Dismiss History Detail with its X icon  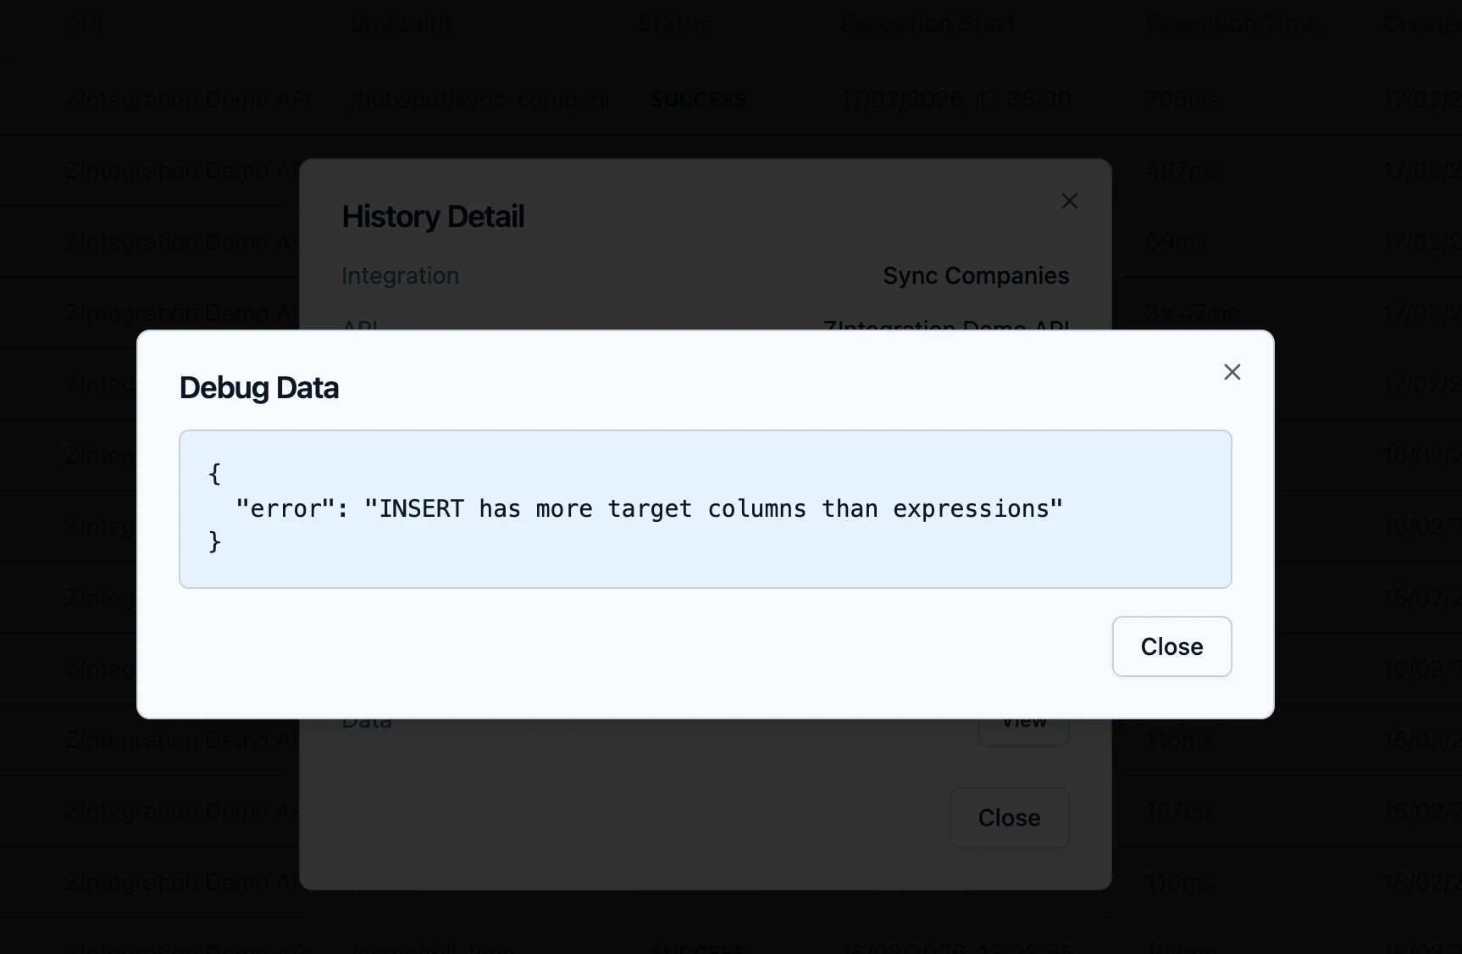tap(1070, 201)
